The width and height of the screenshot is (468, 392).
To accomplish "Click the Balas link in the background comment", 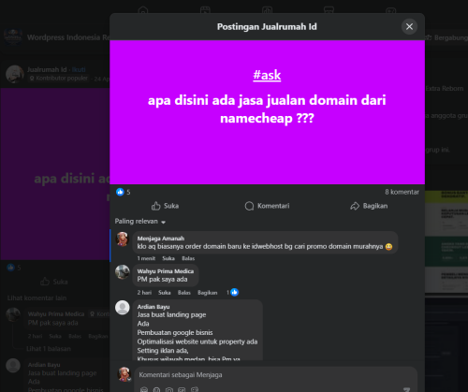I will pyautogui.click(x=75, y=336).
